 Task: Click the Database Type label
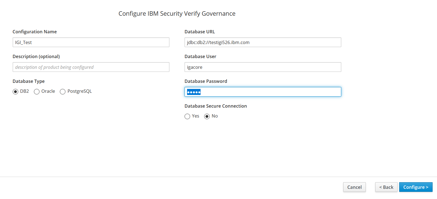28,81
